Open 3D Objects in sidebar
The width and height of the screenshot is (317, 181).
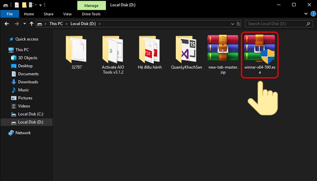tap(27, 58)
